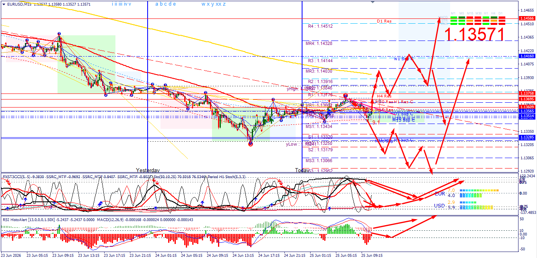
Task: Click the circled fractal marker at 24 Jun low
Action: [251, 143]
